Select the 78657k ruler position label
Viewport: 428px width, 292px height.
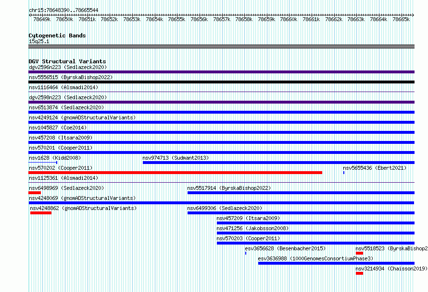(x=222, y=19)
